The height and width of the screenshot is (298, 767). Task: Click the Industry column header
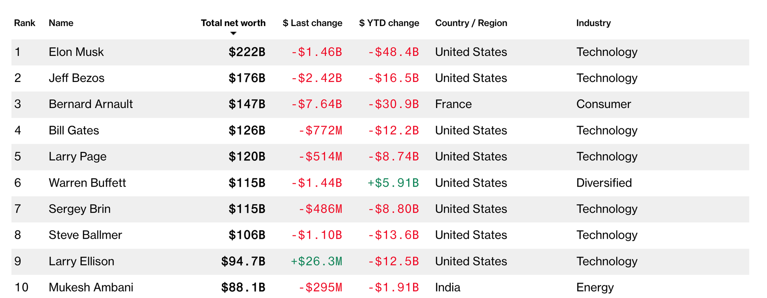click(593, 23)
